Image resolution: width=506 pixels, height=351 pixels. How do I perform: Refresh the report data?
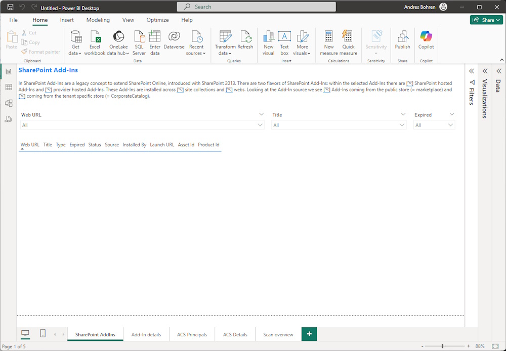point(245,40)
